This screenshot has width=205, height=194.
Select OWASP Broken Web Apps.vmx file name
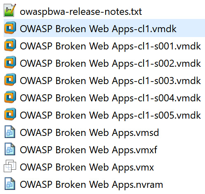pos(87,167)
